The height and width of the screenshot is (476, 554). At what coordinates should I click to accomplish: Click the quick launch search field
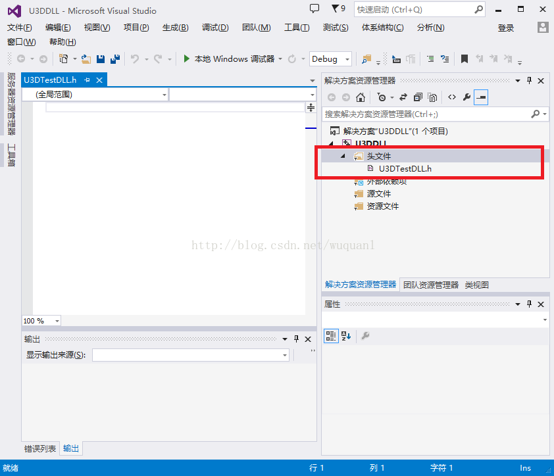(419, 10)
